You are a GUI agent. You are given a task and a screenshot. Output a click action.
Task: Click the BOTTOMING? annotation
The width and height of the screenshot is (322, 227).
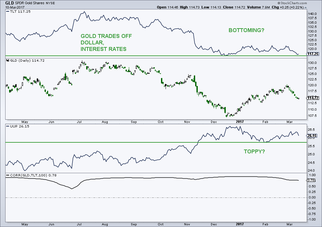(x=246, y=30)
